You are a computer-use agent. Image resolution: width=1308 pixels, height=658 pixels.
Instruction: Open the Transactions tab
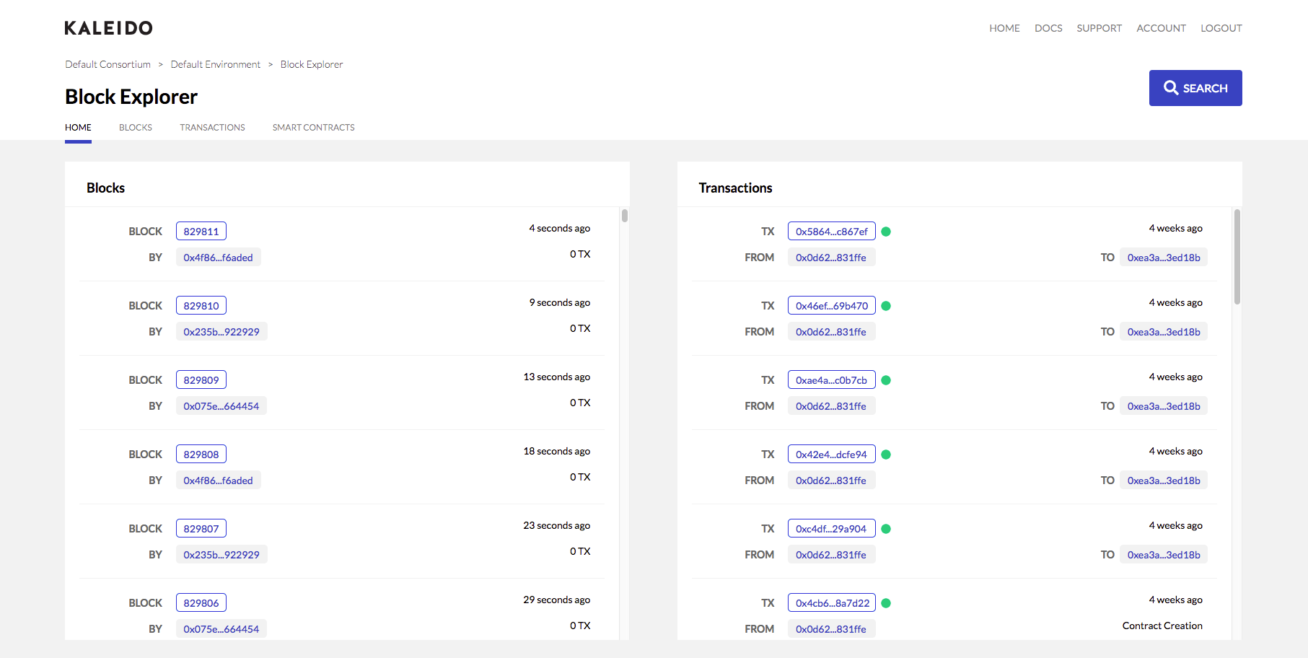[212, 128]
